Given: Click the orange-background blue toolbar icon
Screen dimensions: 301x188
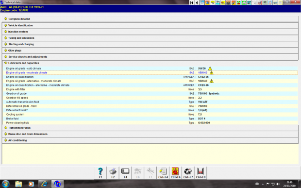Looking at the screenshot, I should click(207, 2).
